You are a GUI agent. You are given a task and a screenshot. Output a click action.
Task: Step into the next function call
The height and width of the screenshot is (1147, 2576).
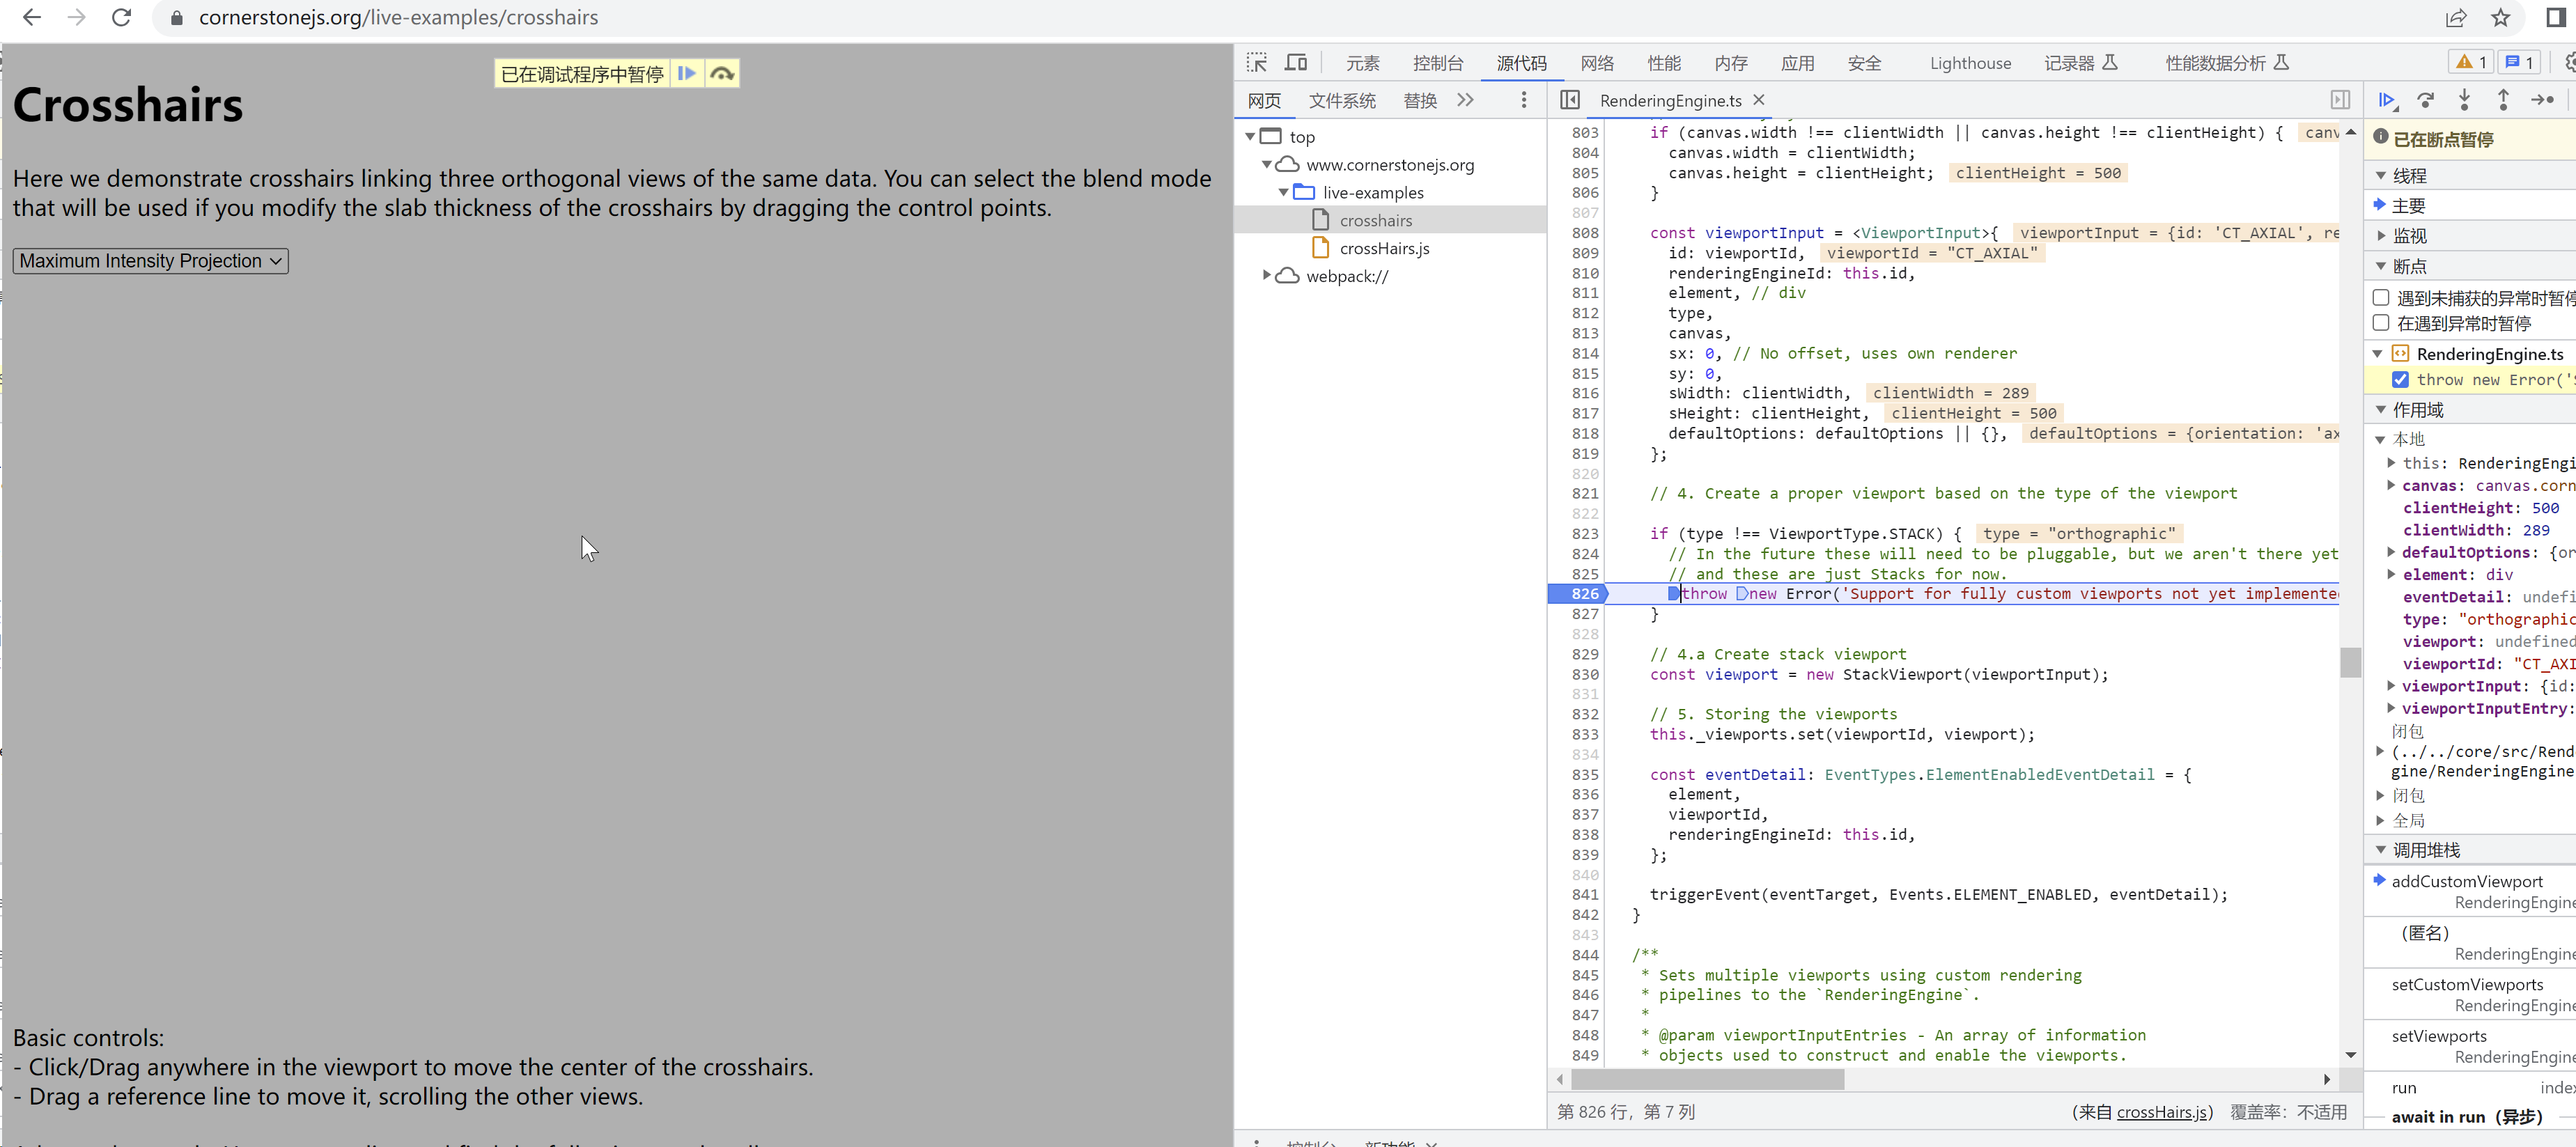point(2465,100)
